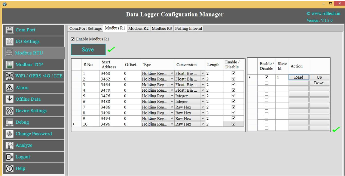Click the Logout icon in sidebar
Viewport: 345px width, 176px height.
[9, 157]
